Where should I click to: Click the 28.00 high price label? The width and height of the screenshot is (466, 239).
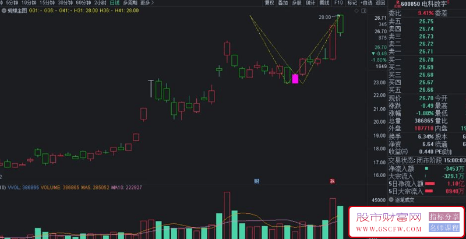click(x=324, y=17)
